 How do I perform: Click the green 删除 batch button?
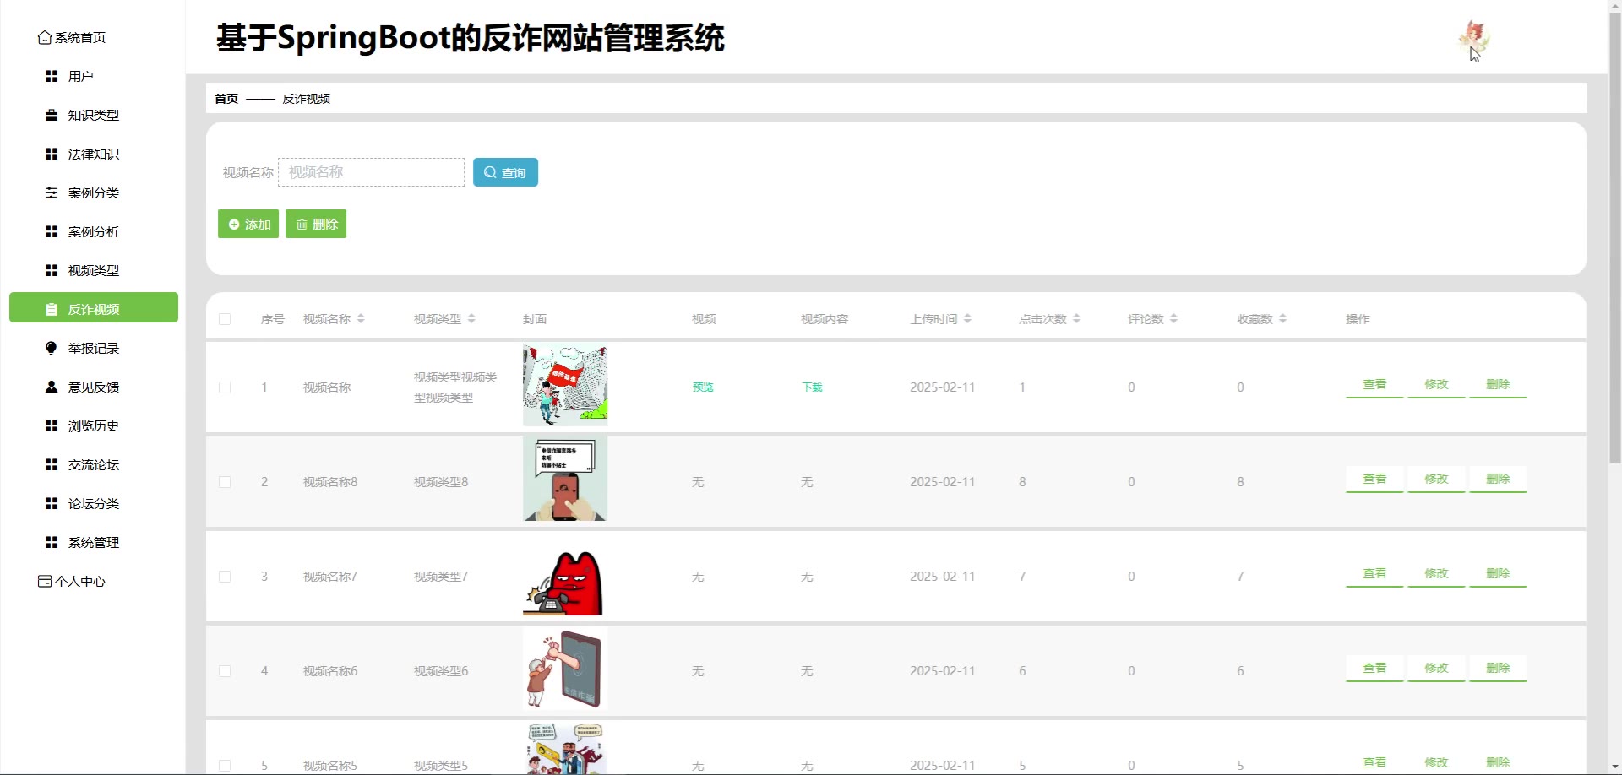click(x=316, y=224)
